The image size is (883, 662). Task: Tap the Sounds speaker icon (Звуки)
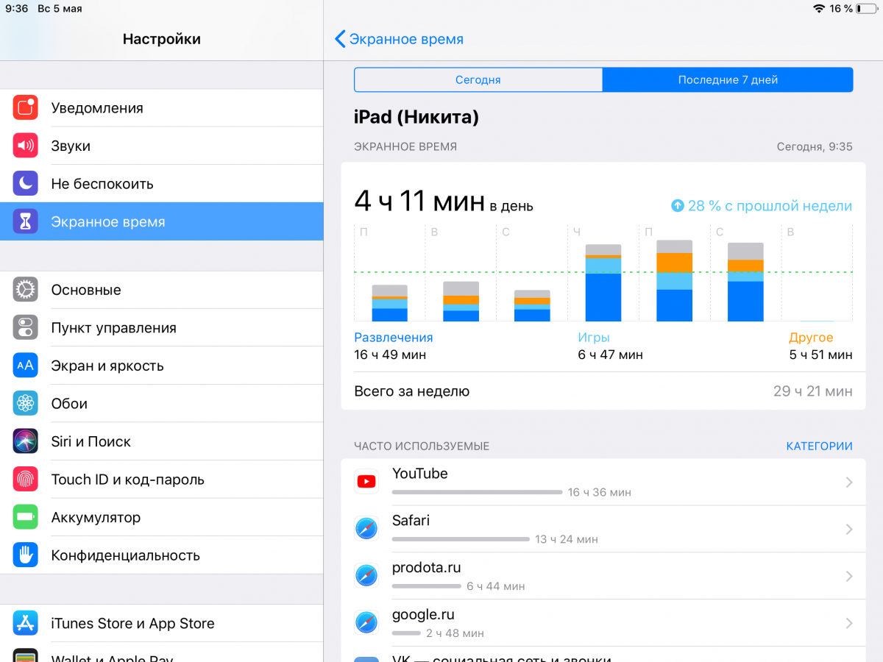coord(25,146)
